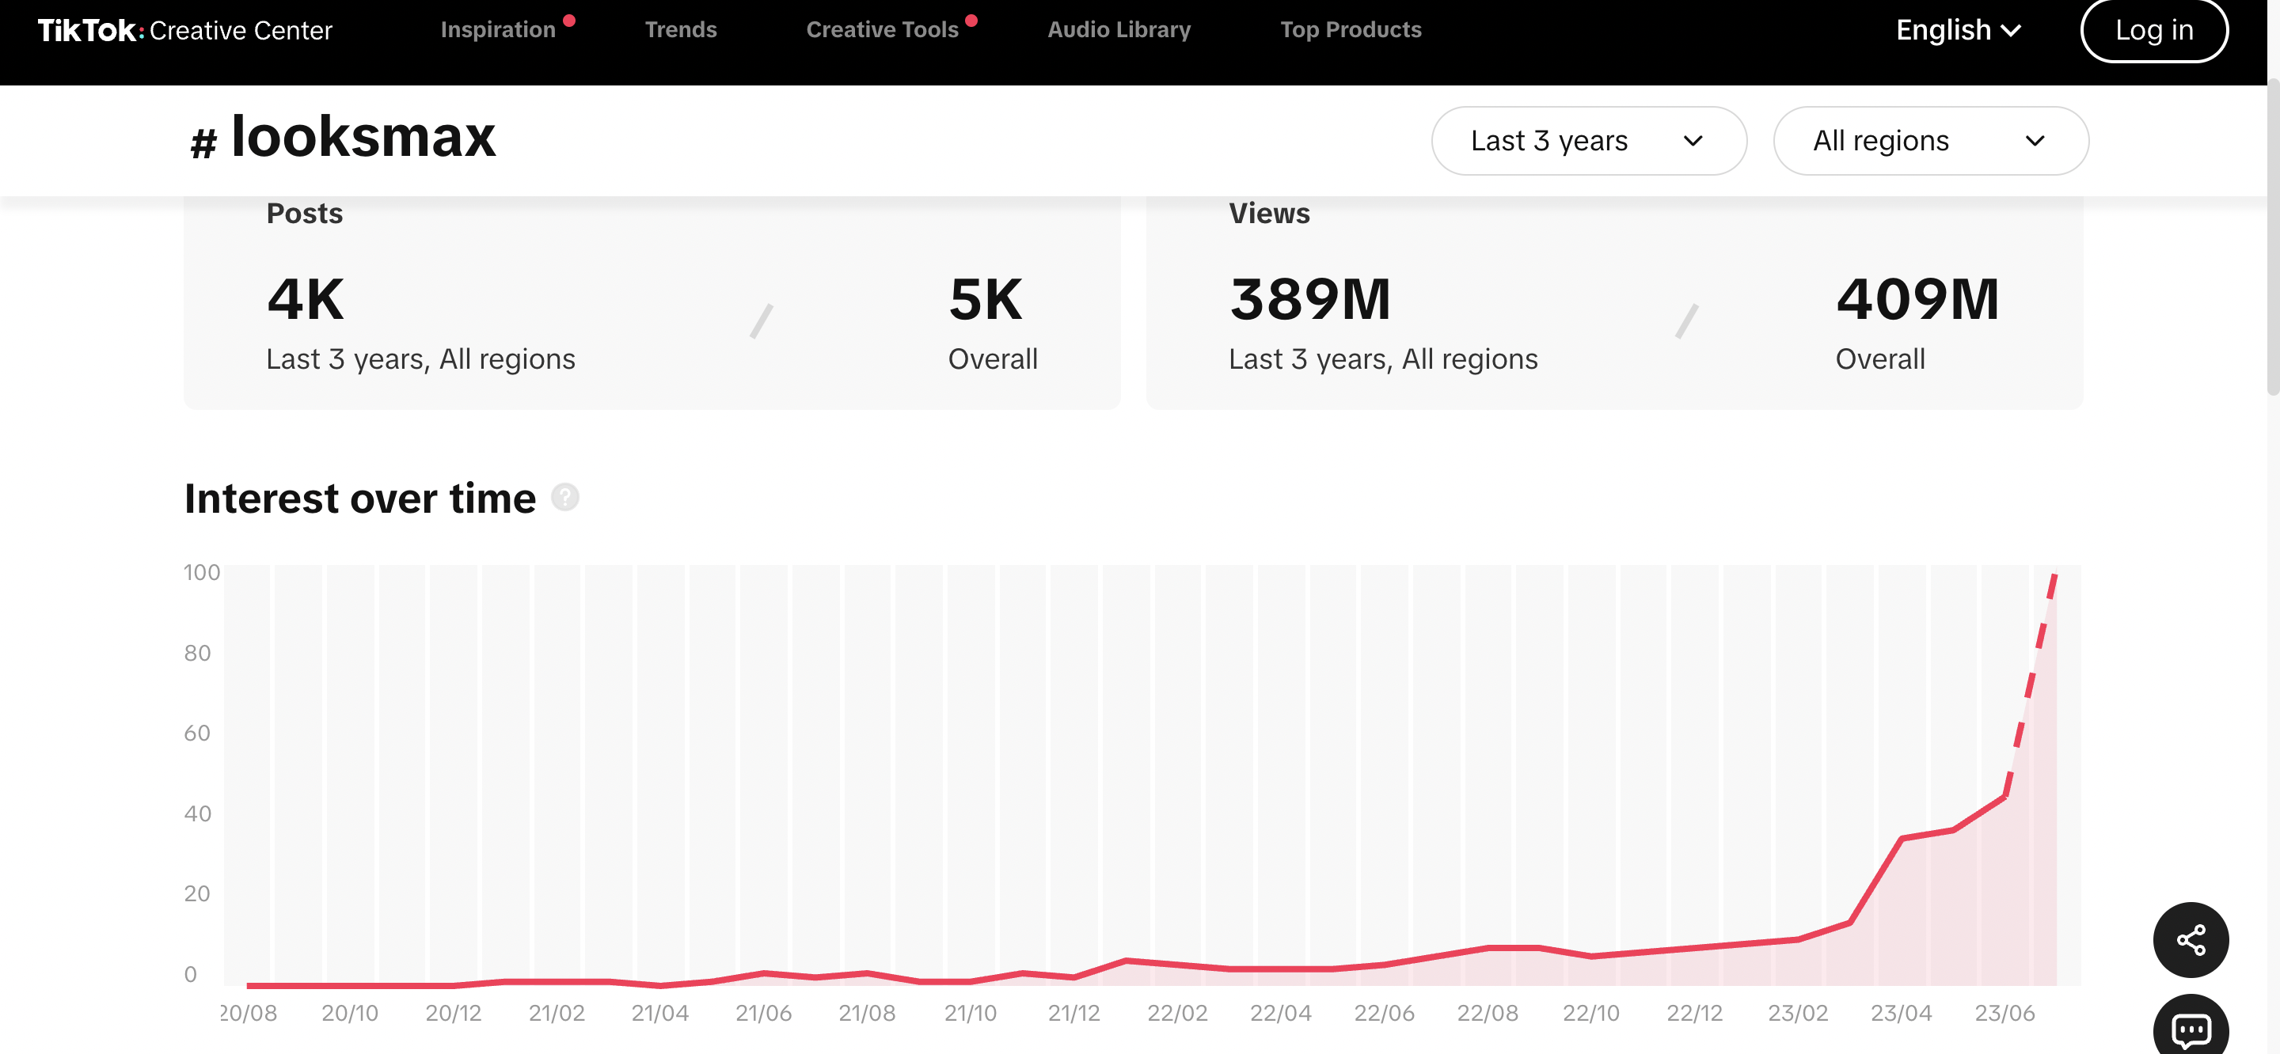Open the English language selector
2280x1054 pixels.
1958,30
